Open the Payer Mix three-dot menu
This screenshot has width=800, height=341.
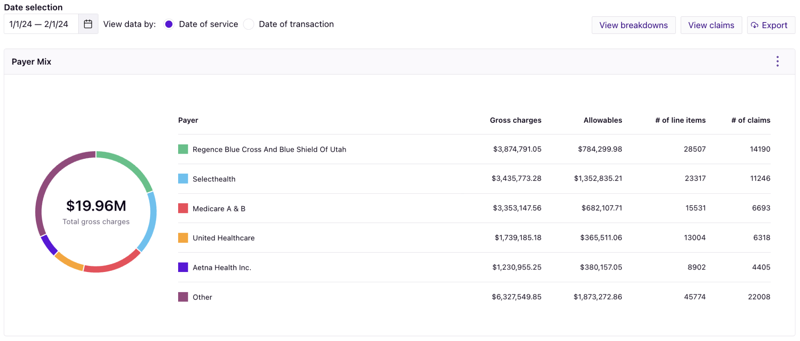(x=778, y=61)
